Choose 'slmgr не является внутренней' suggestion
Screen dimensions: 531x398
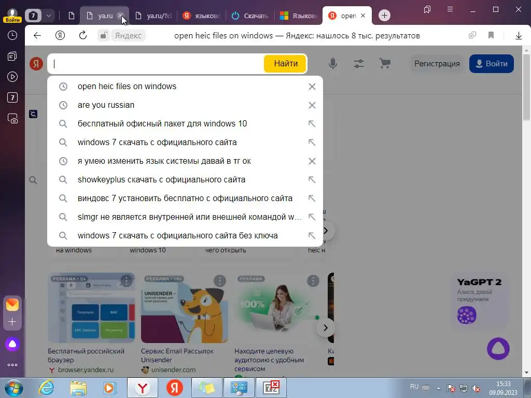(190, 217)
